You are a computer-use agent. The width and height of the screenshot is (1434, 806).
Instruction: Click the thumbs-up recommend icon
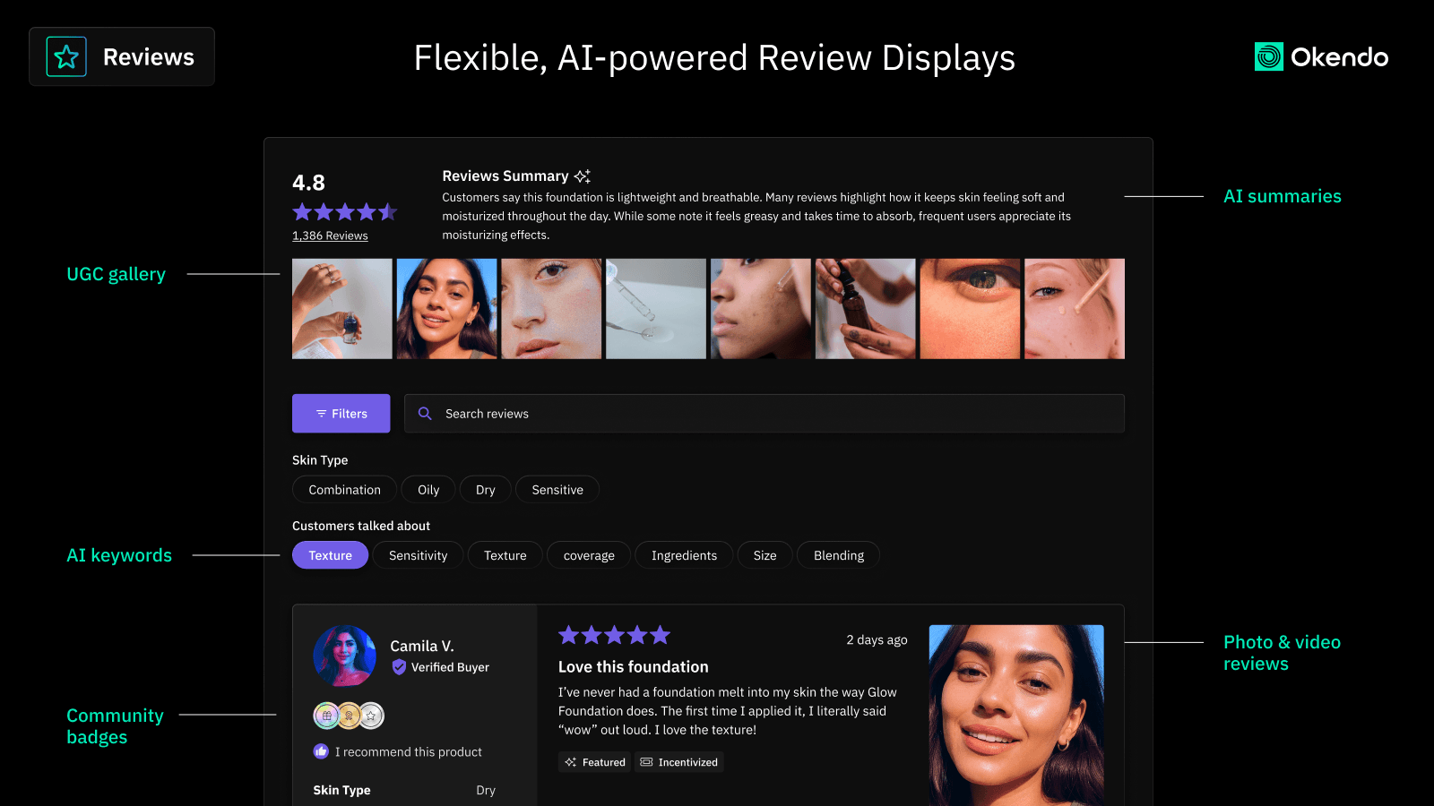pyautogui.click(x=321, y=751)
